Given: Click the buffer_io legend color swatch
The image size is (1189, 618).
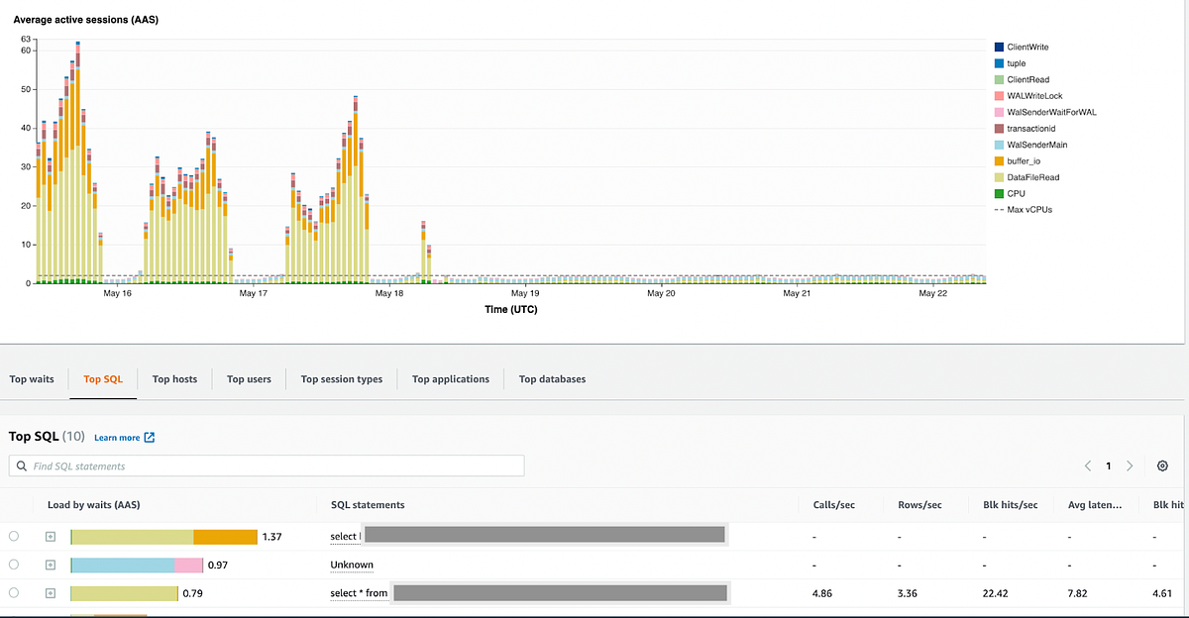Looking at the screenshot, I should (x=998, y=160).
